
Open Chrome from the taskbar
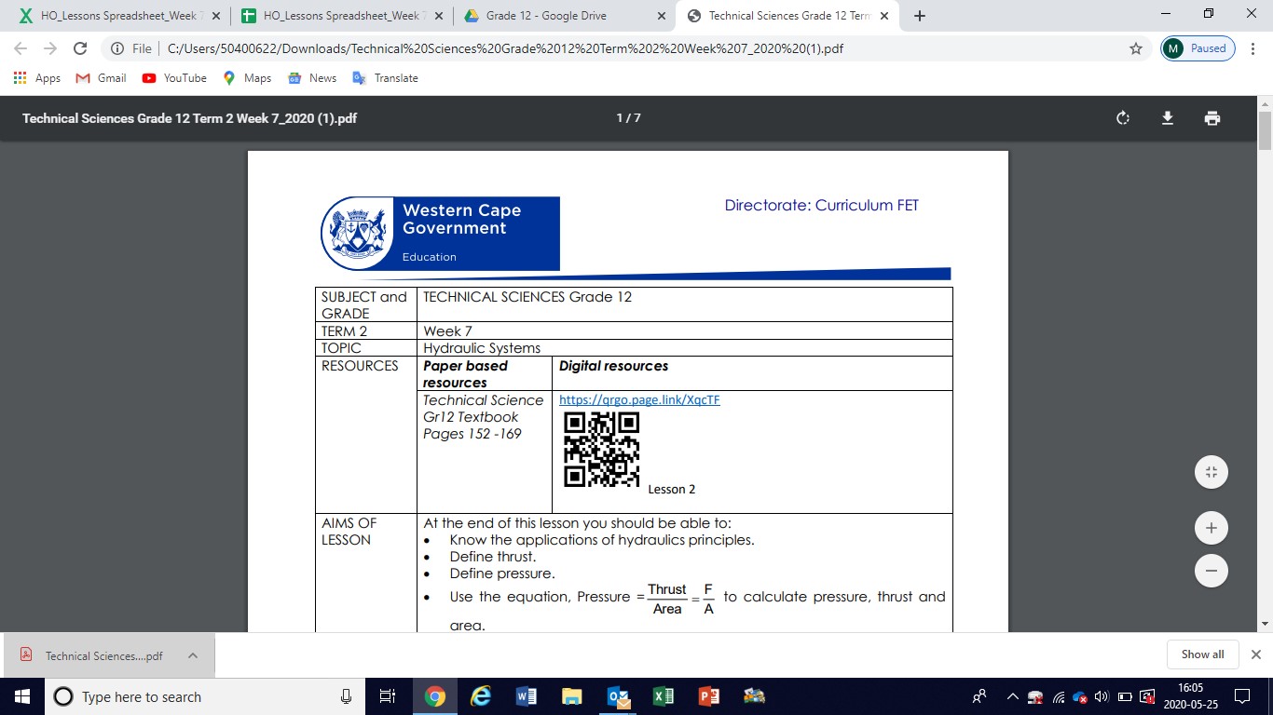pyautogui.click(x=434, y=696)
